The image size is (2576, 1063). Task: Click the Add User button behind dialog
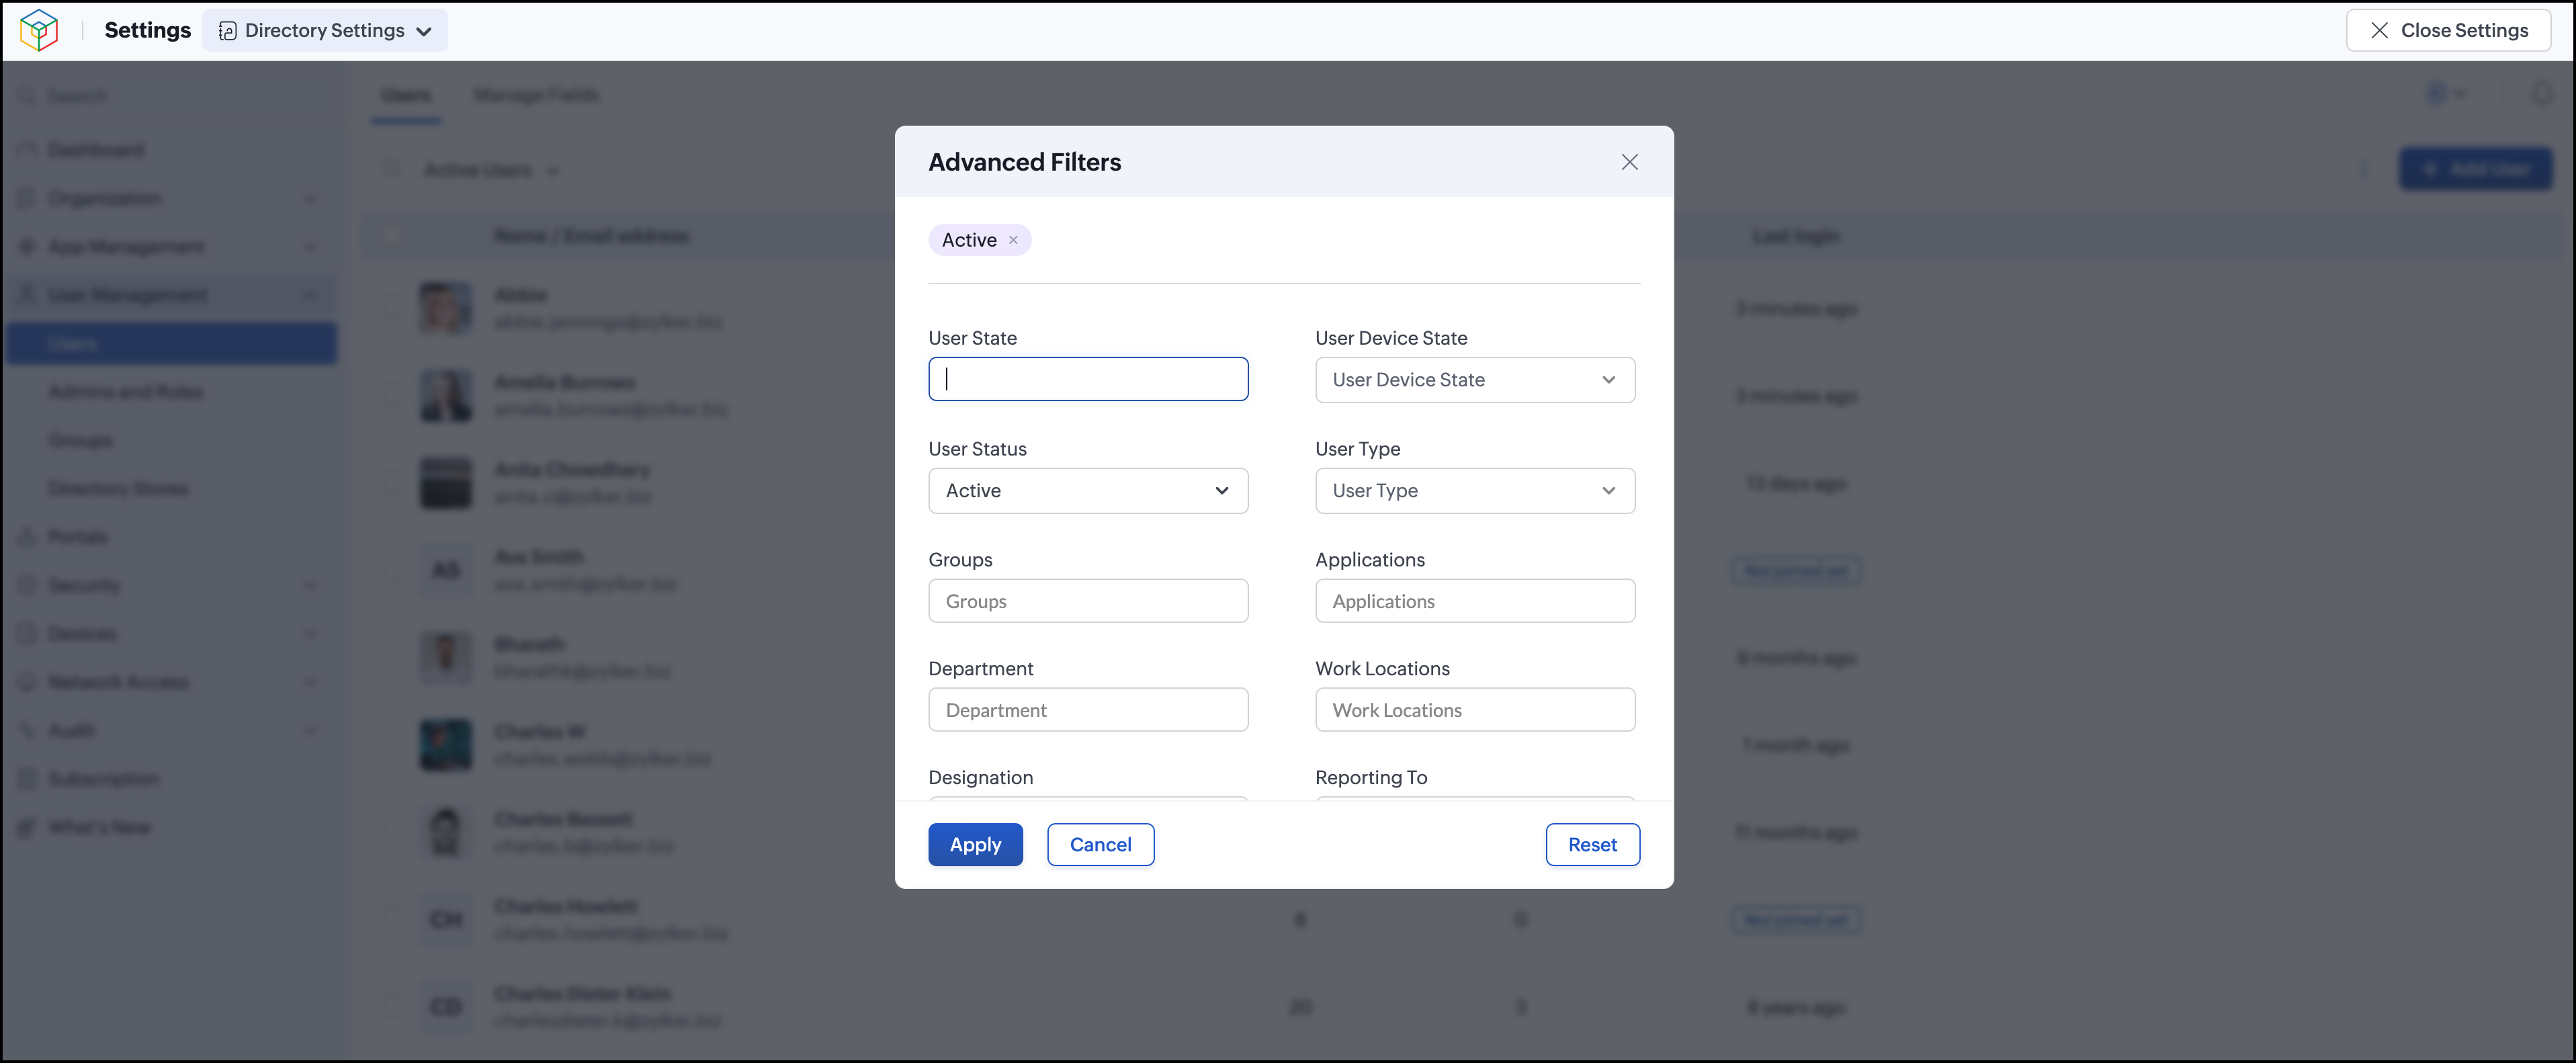pyautogui.click(x=2475, y=169)
